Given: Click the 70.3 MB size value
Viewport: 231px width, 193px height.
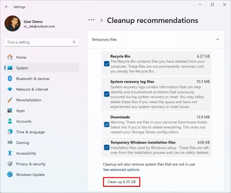Looking at the screenshot, I should point(203,82).
